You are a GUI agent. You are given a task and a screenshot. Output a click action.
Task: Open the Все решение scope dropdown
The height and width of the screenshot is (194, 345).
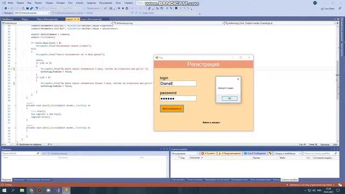pyautogui.click(x=185, y=153)
